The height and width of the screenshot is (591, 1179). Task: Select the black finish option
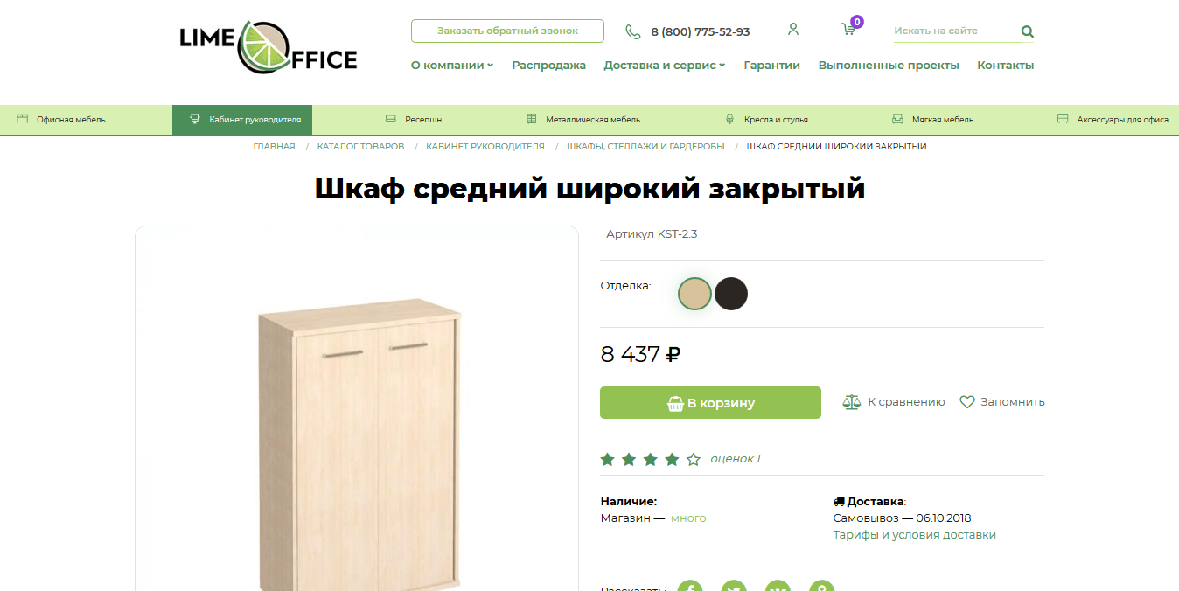pyautogui.click(x=731, y=294)
